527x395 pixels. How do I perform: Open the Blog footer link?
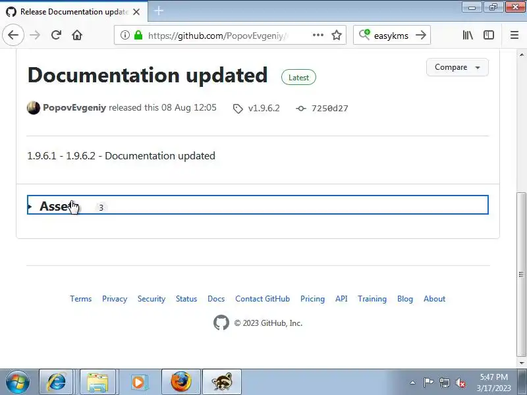tap(405, 299)
